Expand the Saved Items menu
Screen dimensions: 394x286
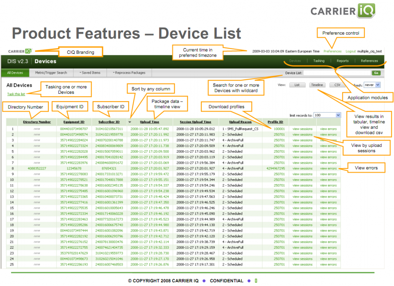pos(90,73)
